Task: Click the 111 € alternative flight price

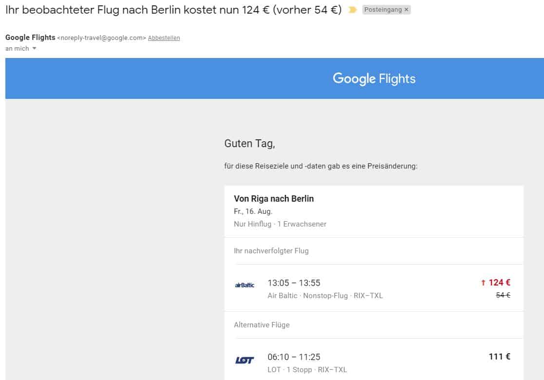Action: pos(499,357)
